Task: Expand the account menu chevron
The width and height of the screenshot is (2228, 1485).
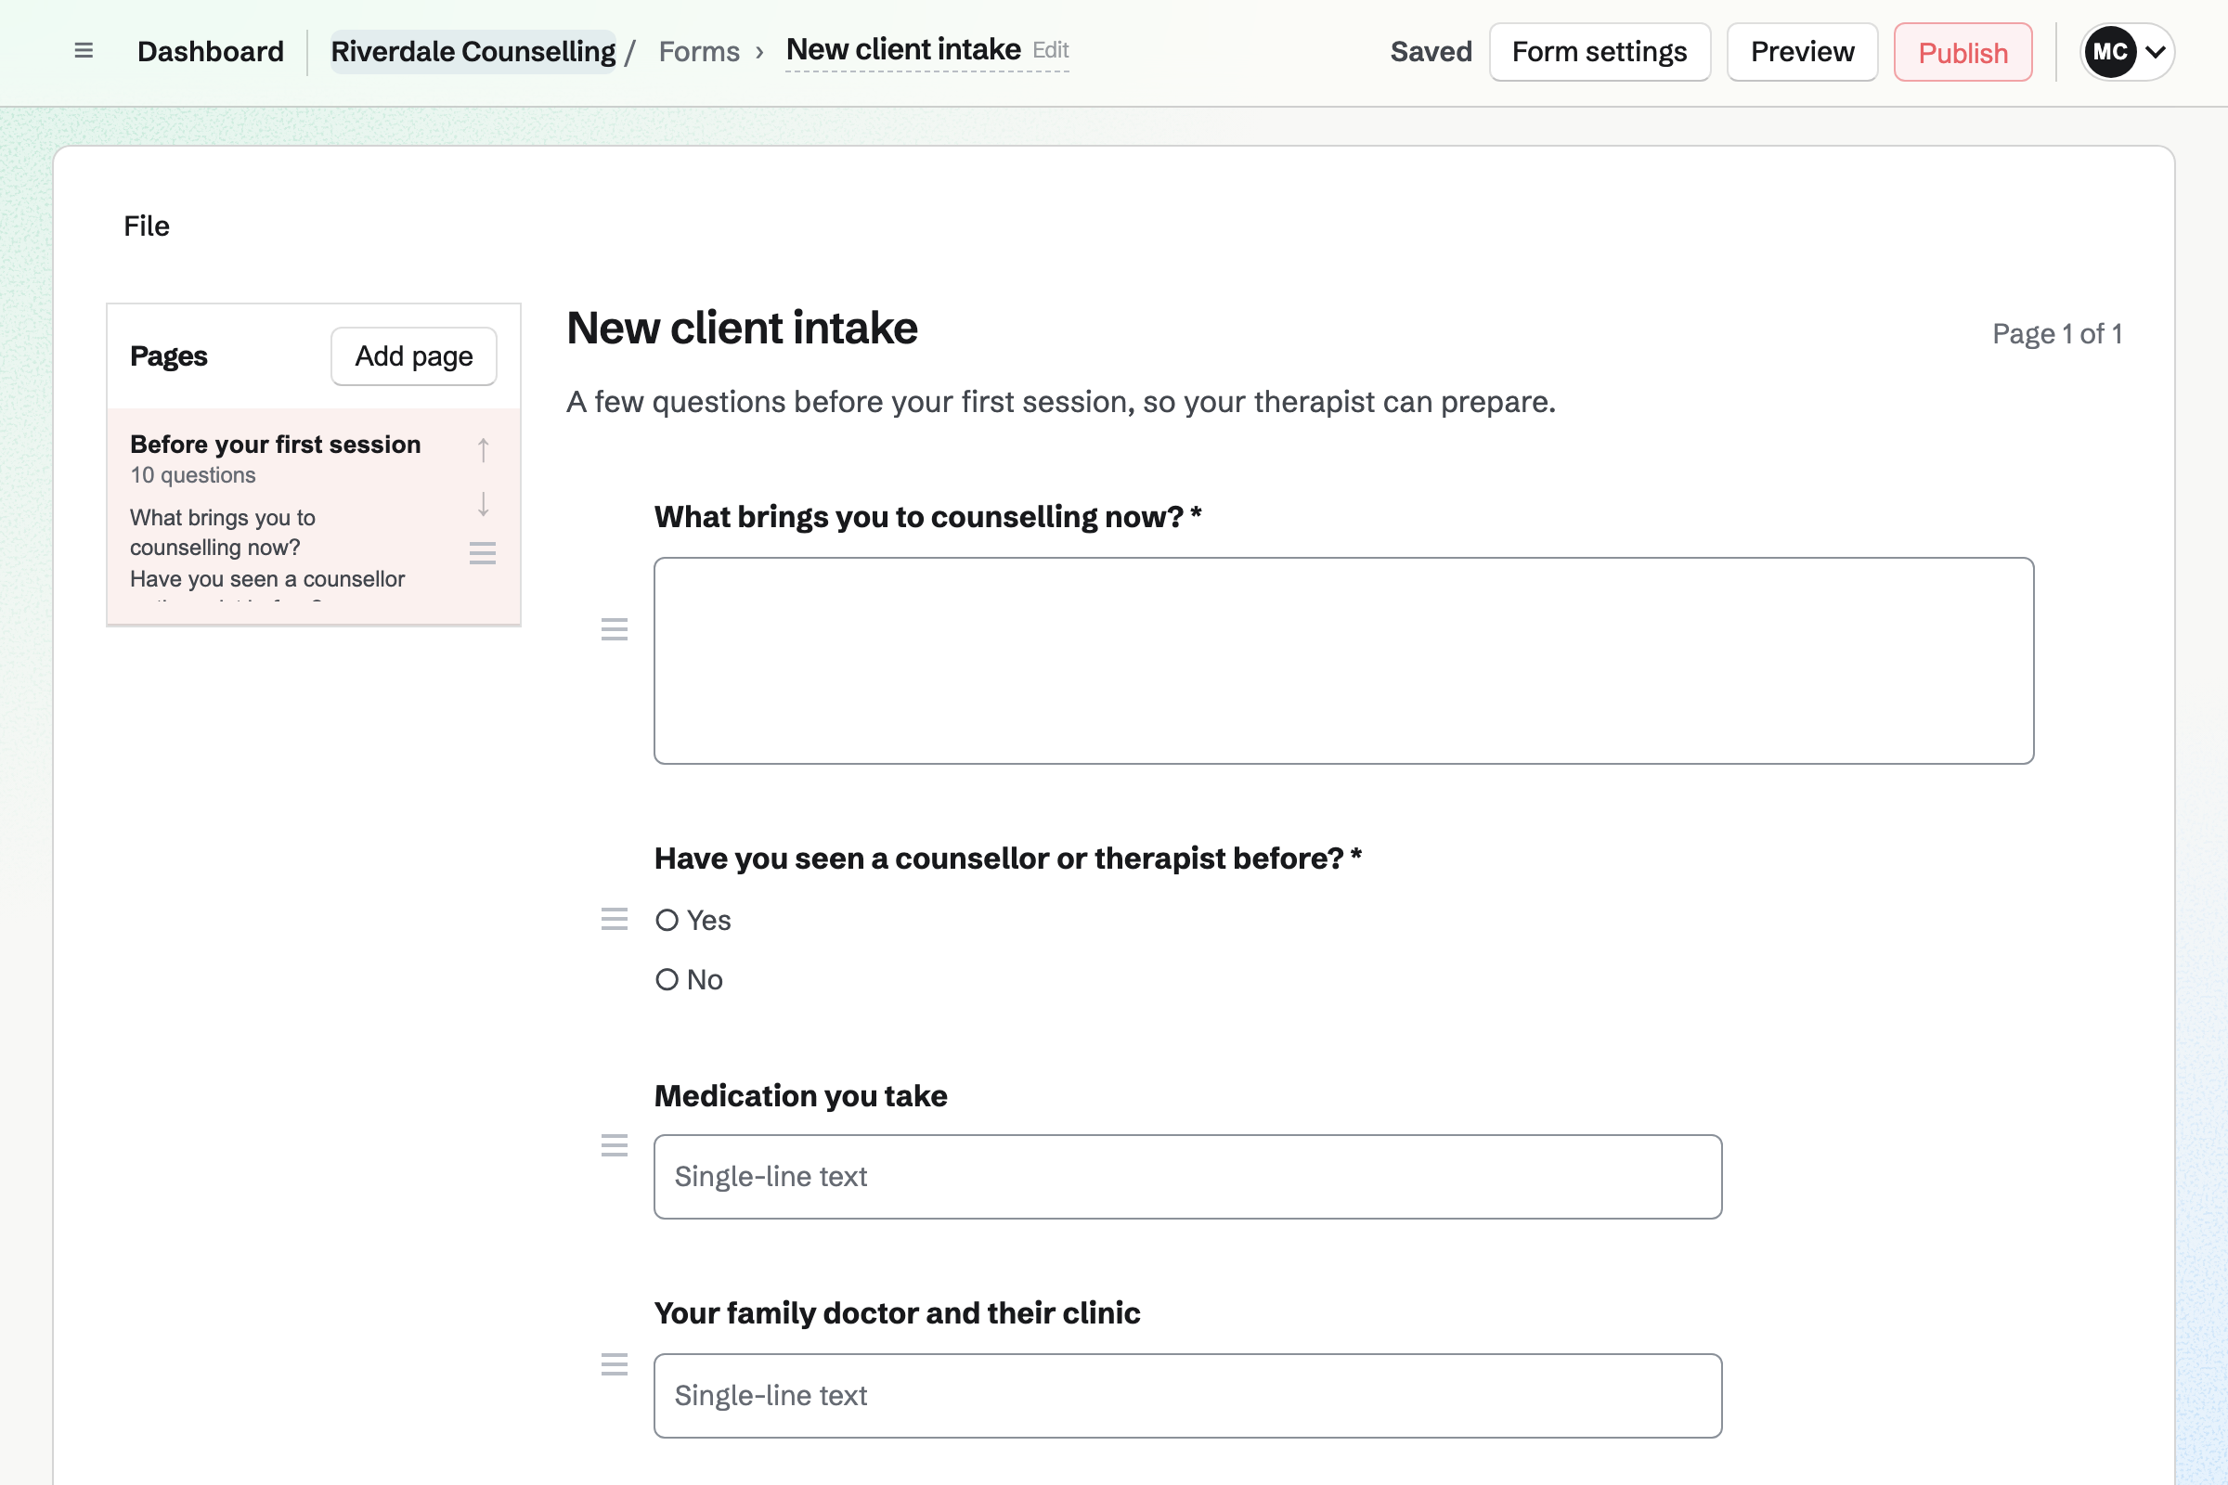Action: pos(2155,52)
